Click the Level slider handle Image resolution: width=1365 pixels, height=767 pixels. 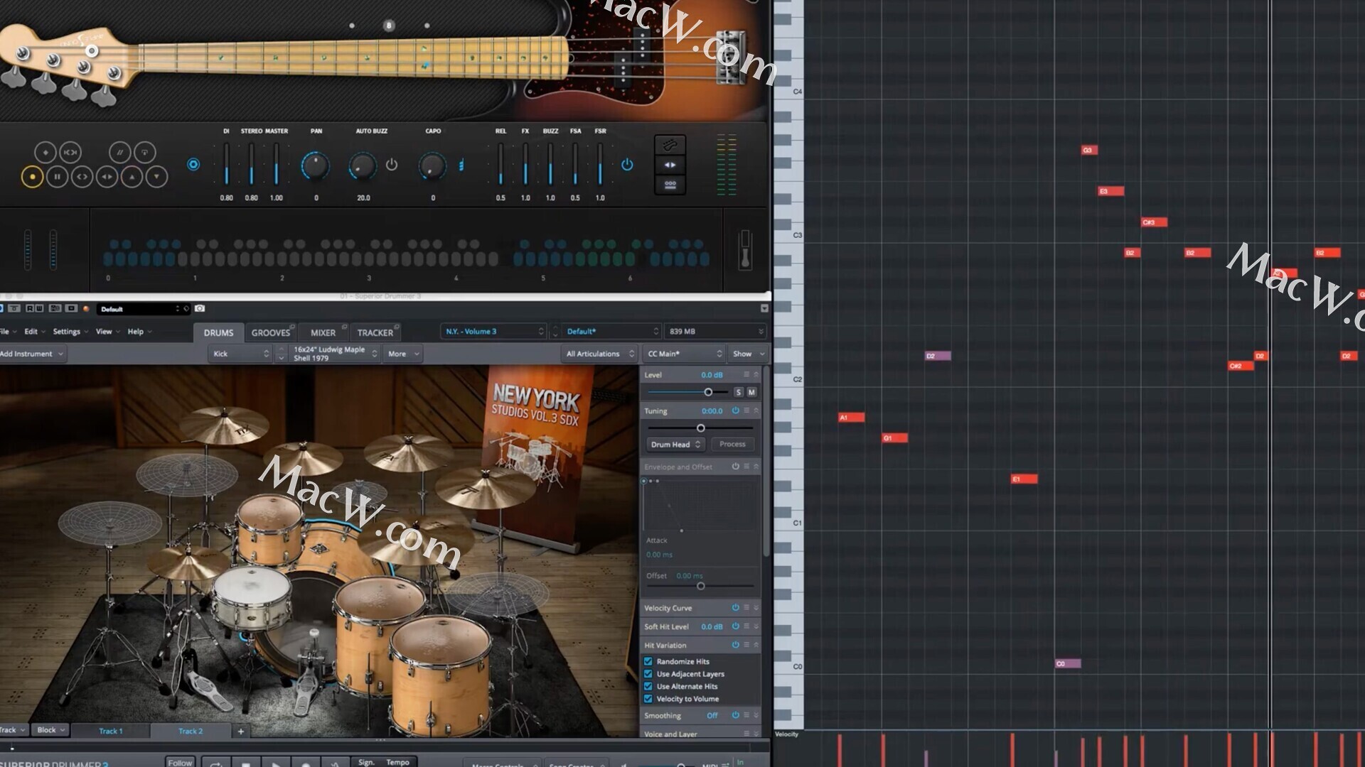click(708, 392)
